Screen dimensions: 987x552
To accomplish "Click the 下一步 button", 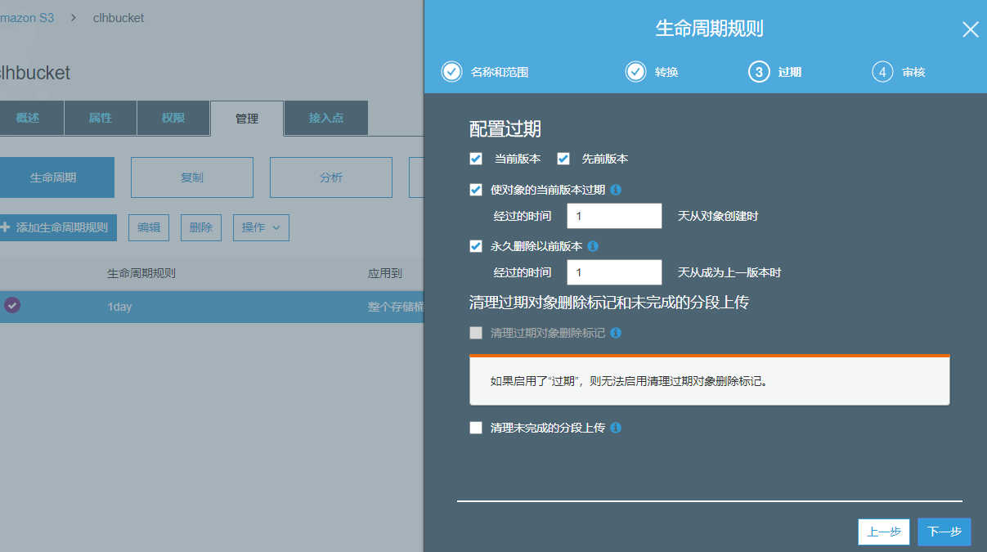I will click(944, 532).
